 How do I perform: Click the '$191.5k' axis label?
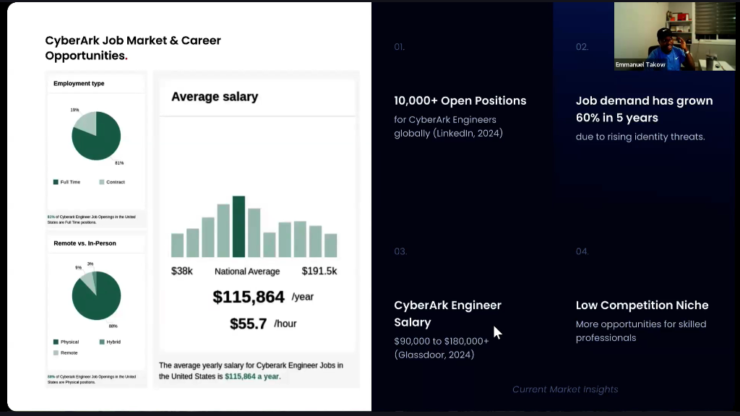(x=319, y=272)
